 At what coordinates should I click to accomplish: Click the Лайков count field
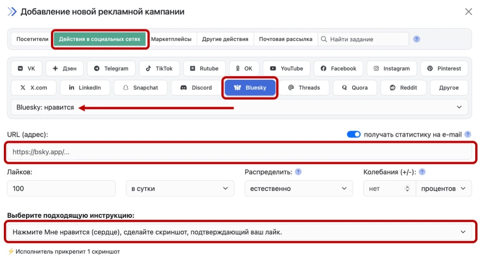[x=62, y=188]
